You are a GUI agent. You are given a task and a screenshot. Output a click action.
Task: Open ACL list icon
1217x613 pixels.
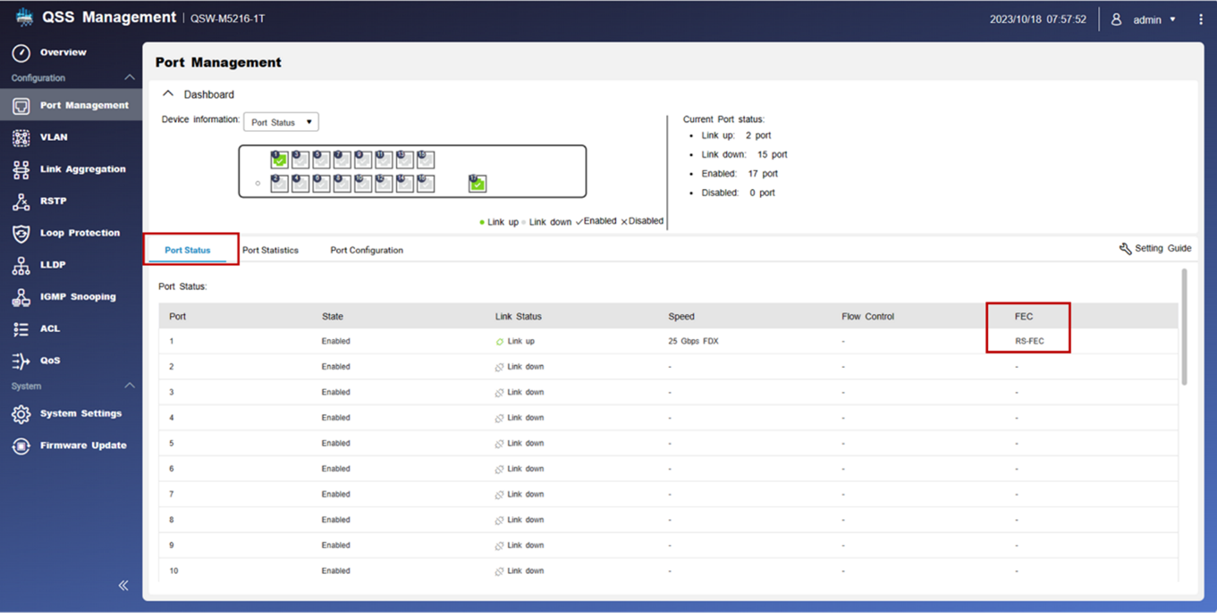(21, 329)
